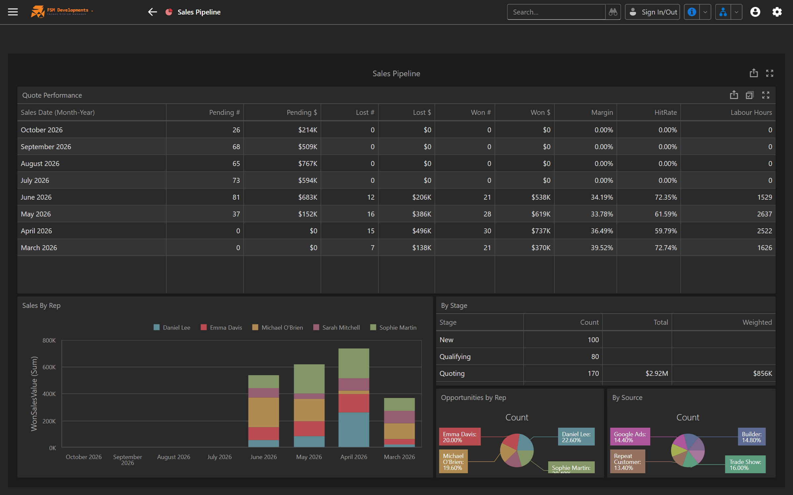Click the blue info icon
The height and width of the screenshot is (495, 793).
[x=692, y=12]
